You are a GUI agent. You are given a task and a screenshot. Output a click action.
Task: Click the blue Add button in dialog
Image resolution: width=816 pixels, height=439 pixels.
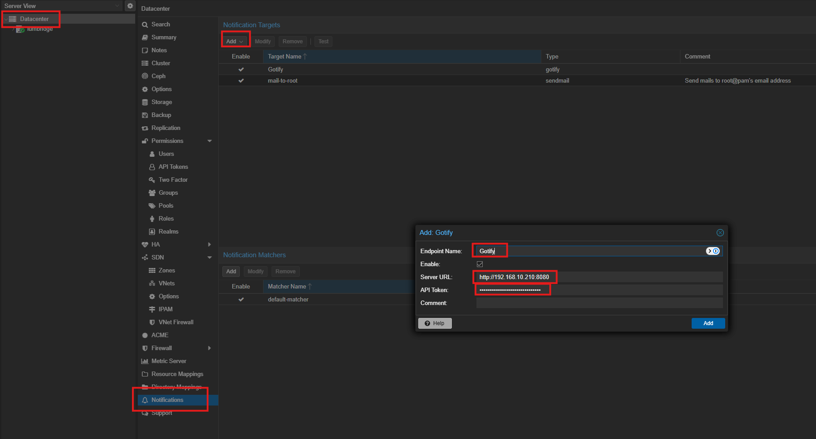click(x=708, y=323)
